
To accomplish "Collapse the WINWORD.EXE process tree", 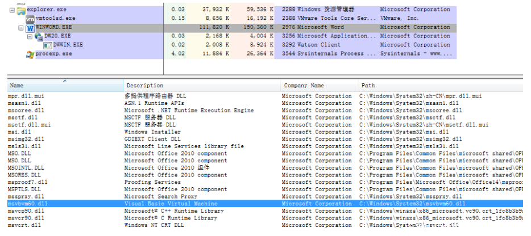I will (x=22, y=27).
